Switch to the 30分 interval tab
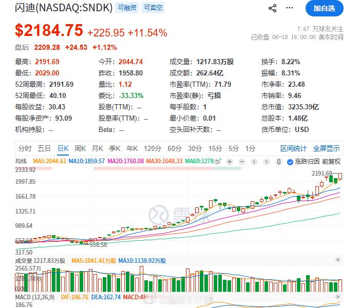This screenshot has width=359, height=308. click(195, 148)
